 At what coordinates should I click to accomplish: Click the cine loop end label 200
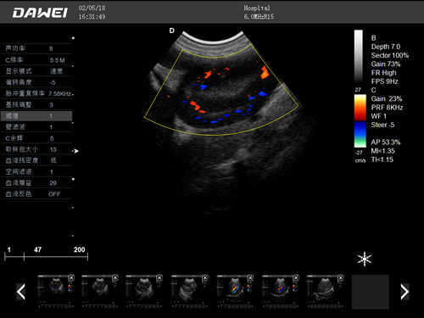79,249
